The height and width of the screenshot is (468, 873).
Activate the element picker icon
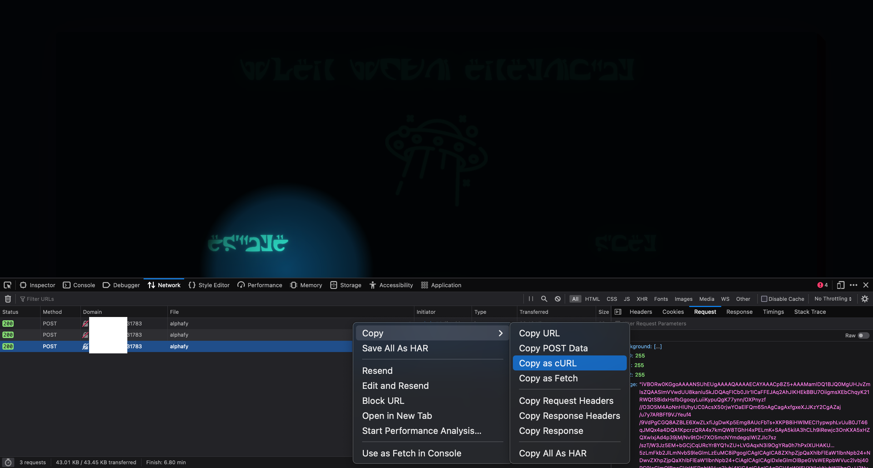[7, 285]
